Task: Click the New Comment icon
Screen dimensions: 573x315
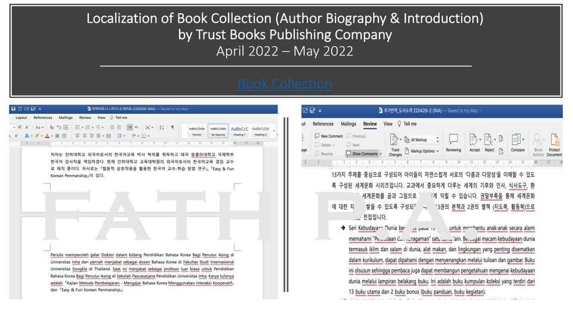Action: click(329, 136)
